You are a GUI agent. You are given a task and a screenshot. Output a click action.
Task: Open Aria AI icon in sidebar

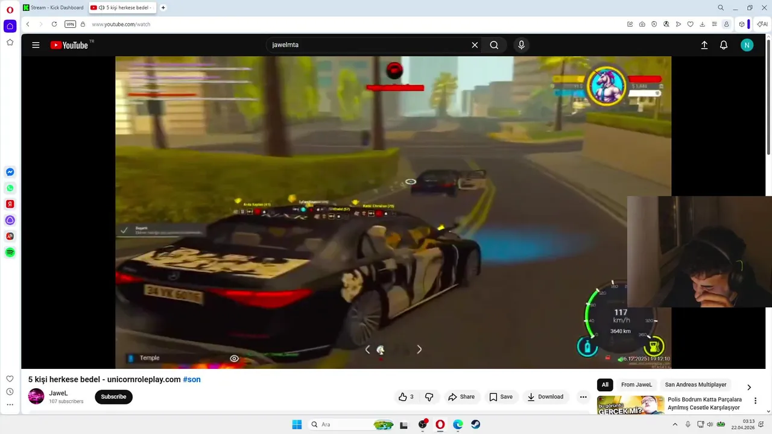coord(10,221)
